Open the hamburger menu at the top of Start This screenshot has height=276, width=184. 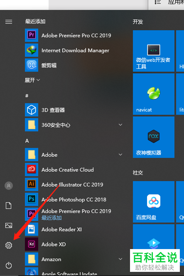(x=9, y=22)
